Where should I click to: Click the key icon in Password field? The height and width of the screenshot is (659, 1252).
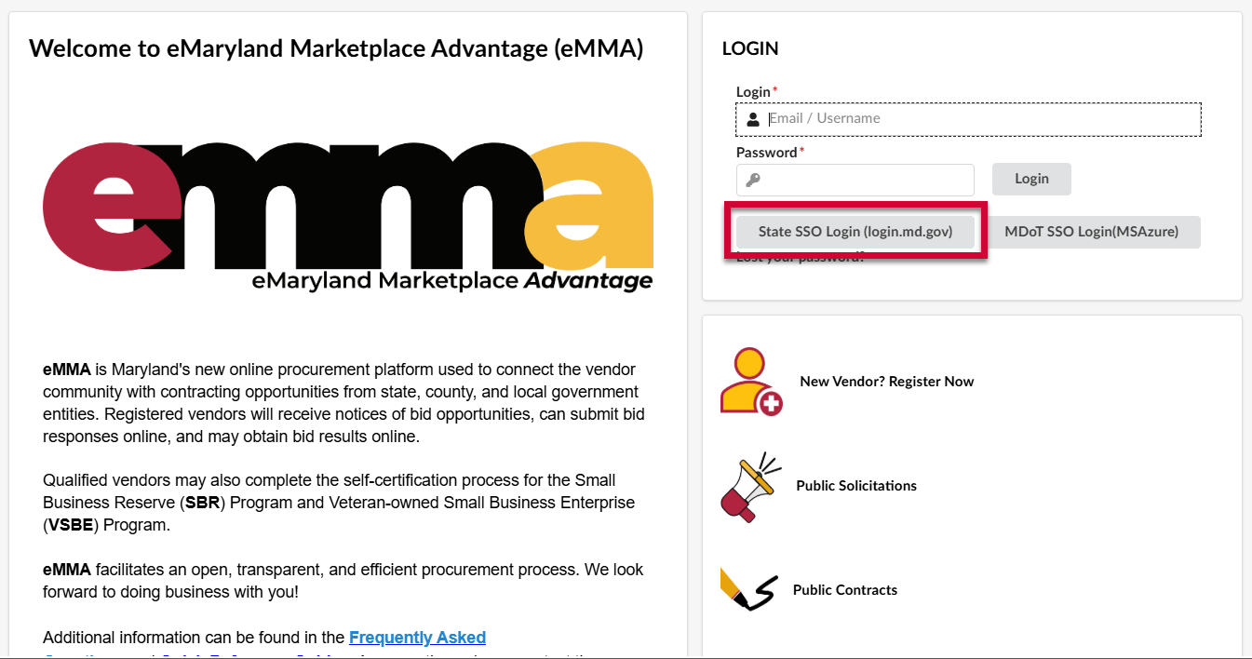click(753, 180)
